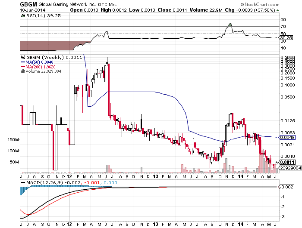Click the '13' year marker on price axis
The image size is (302, 228).
point(155,176)
